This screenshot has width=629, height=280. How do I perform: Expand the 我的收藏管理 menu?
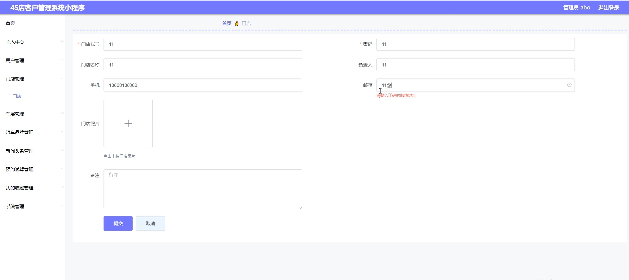click(x=32, y=188)
